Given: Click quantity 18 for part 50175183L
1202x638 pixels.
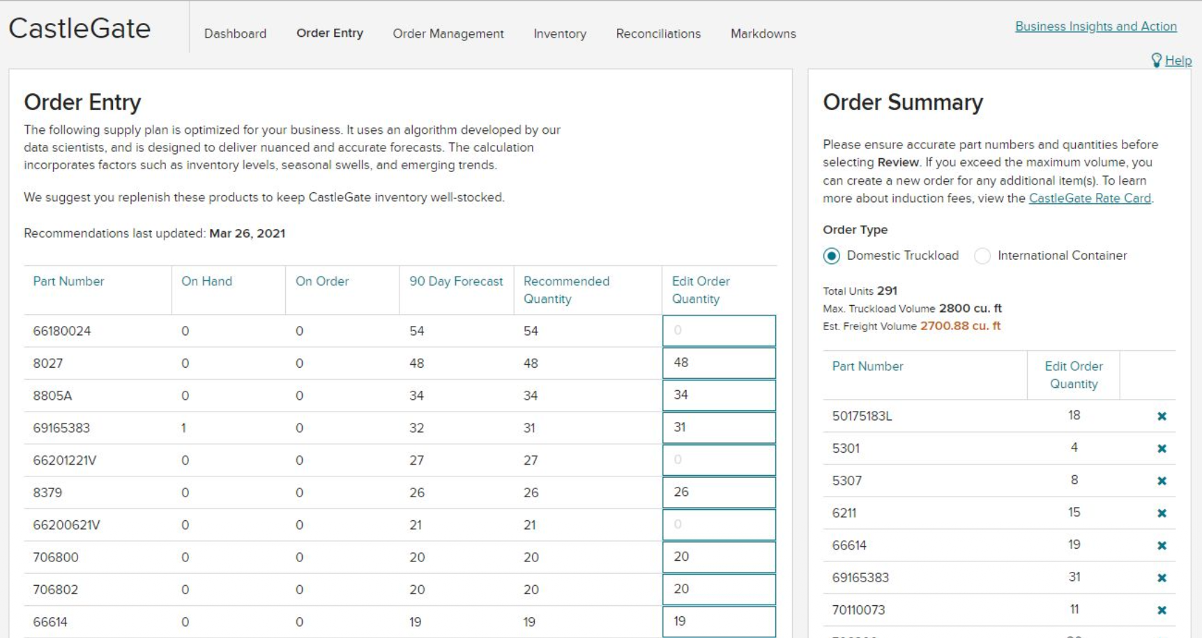Looking at the screenshot, I should coord(1074,415).
